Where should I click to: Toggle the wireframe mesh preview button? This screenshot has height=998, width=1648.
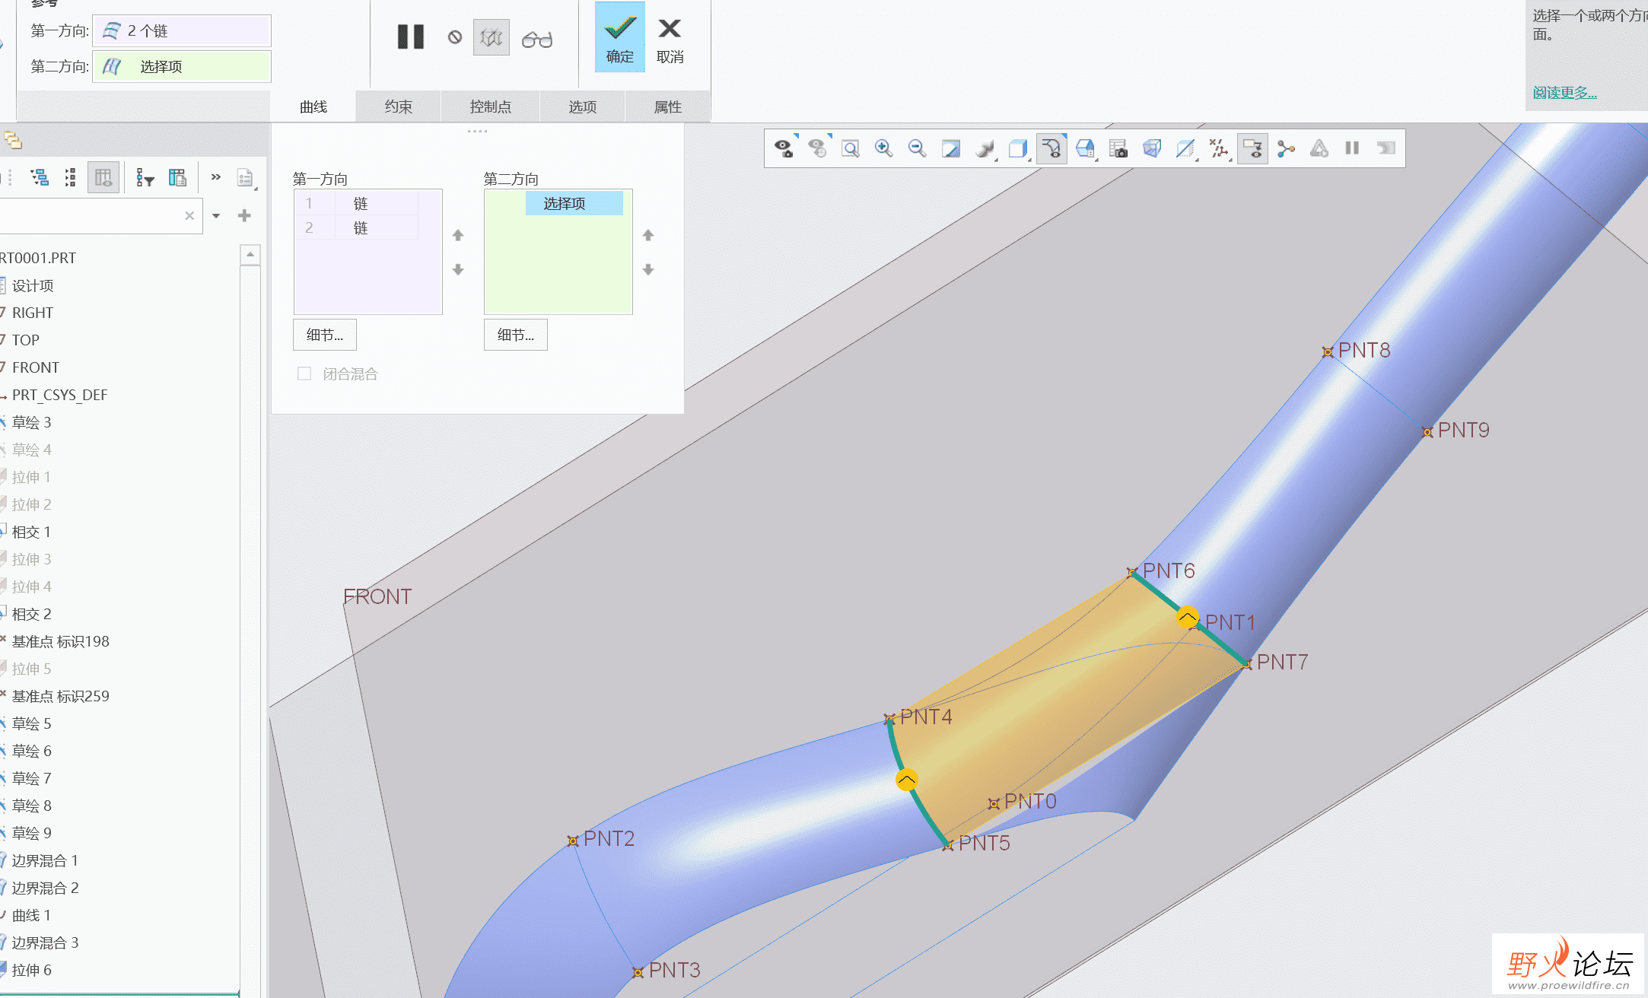[x=492, y=37]
